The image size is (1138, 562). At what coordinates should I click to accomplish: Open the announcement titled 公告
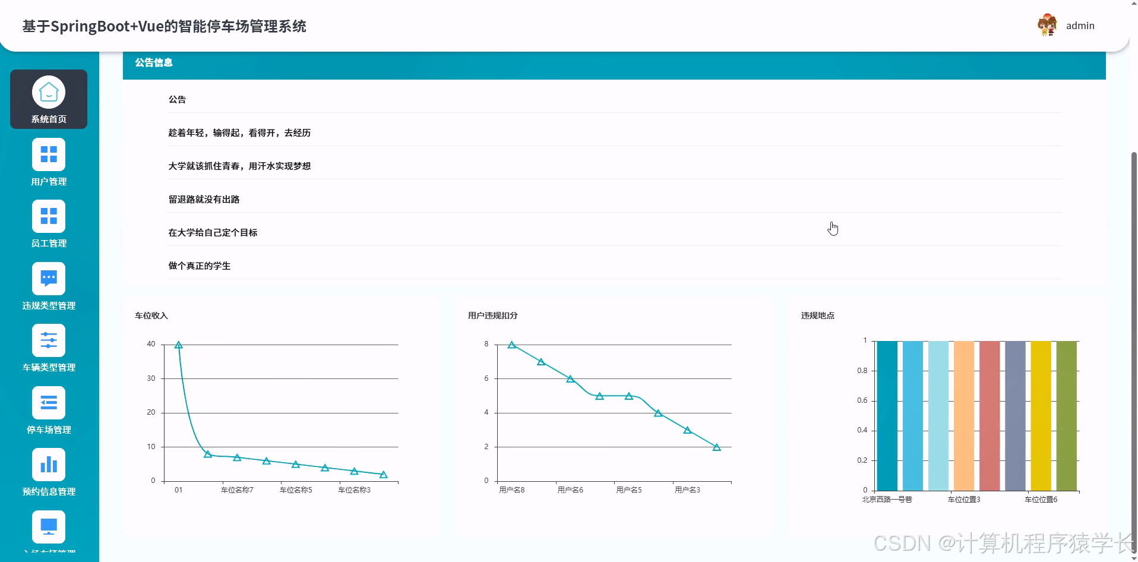177,100
